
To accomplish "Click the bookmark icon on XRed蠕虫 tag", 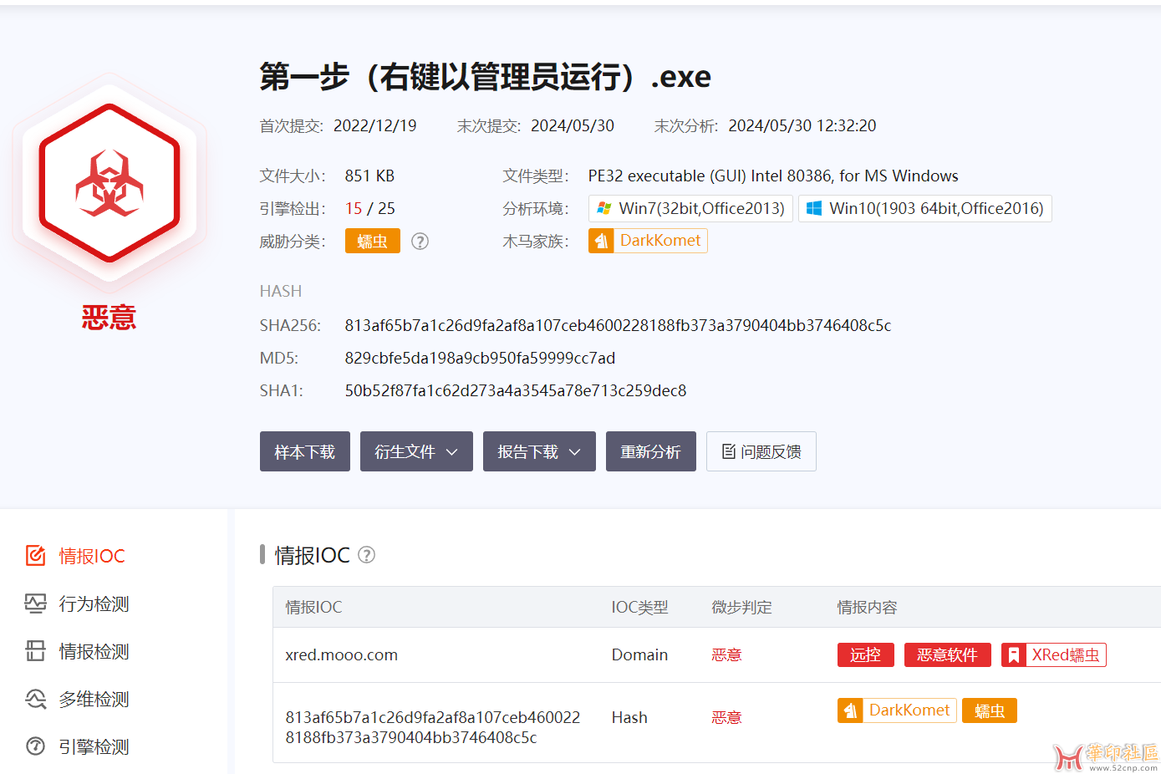I will tap(1013, 655).
